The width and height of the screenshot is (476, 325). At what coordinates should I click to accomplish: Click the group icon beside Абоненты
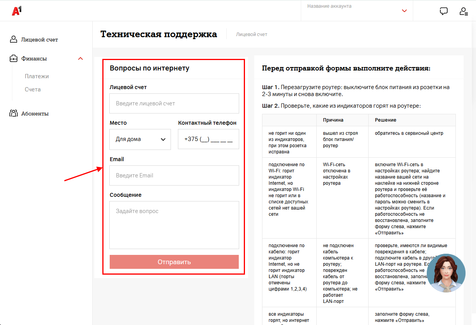(x=14, y=113)
